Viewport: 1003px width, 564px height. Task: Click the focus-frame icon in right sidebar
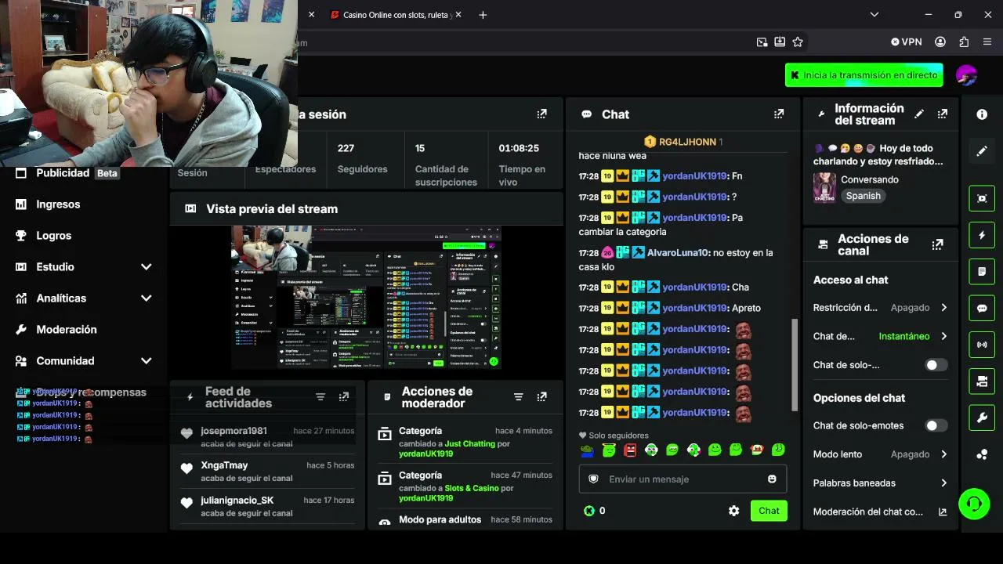(982, 198)
